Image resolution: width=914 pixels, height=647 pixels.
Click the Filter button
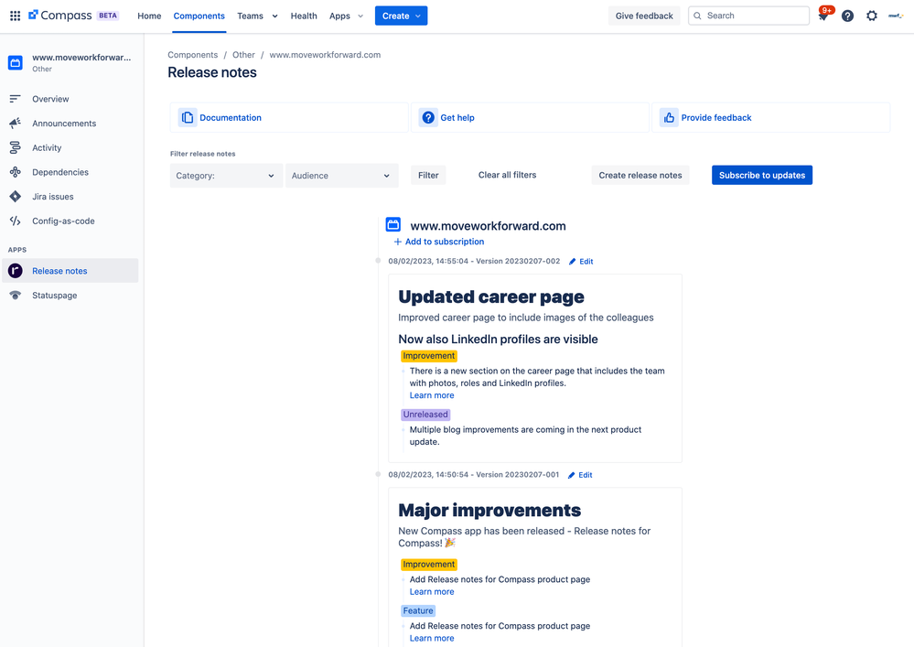[428, 175]
